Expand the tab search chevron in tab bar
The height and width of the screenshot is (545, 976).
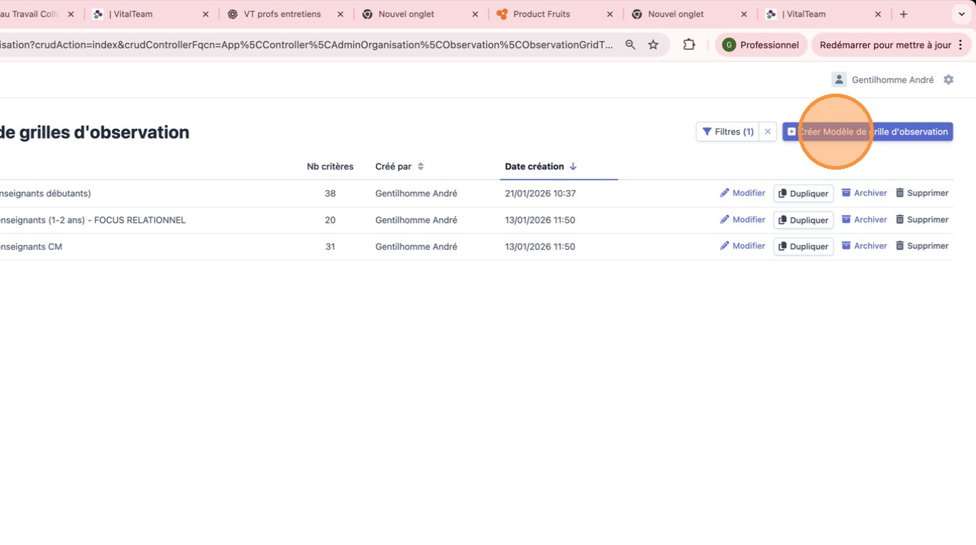961,14
